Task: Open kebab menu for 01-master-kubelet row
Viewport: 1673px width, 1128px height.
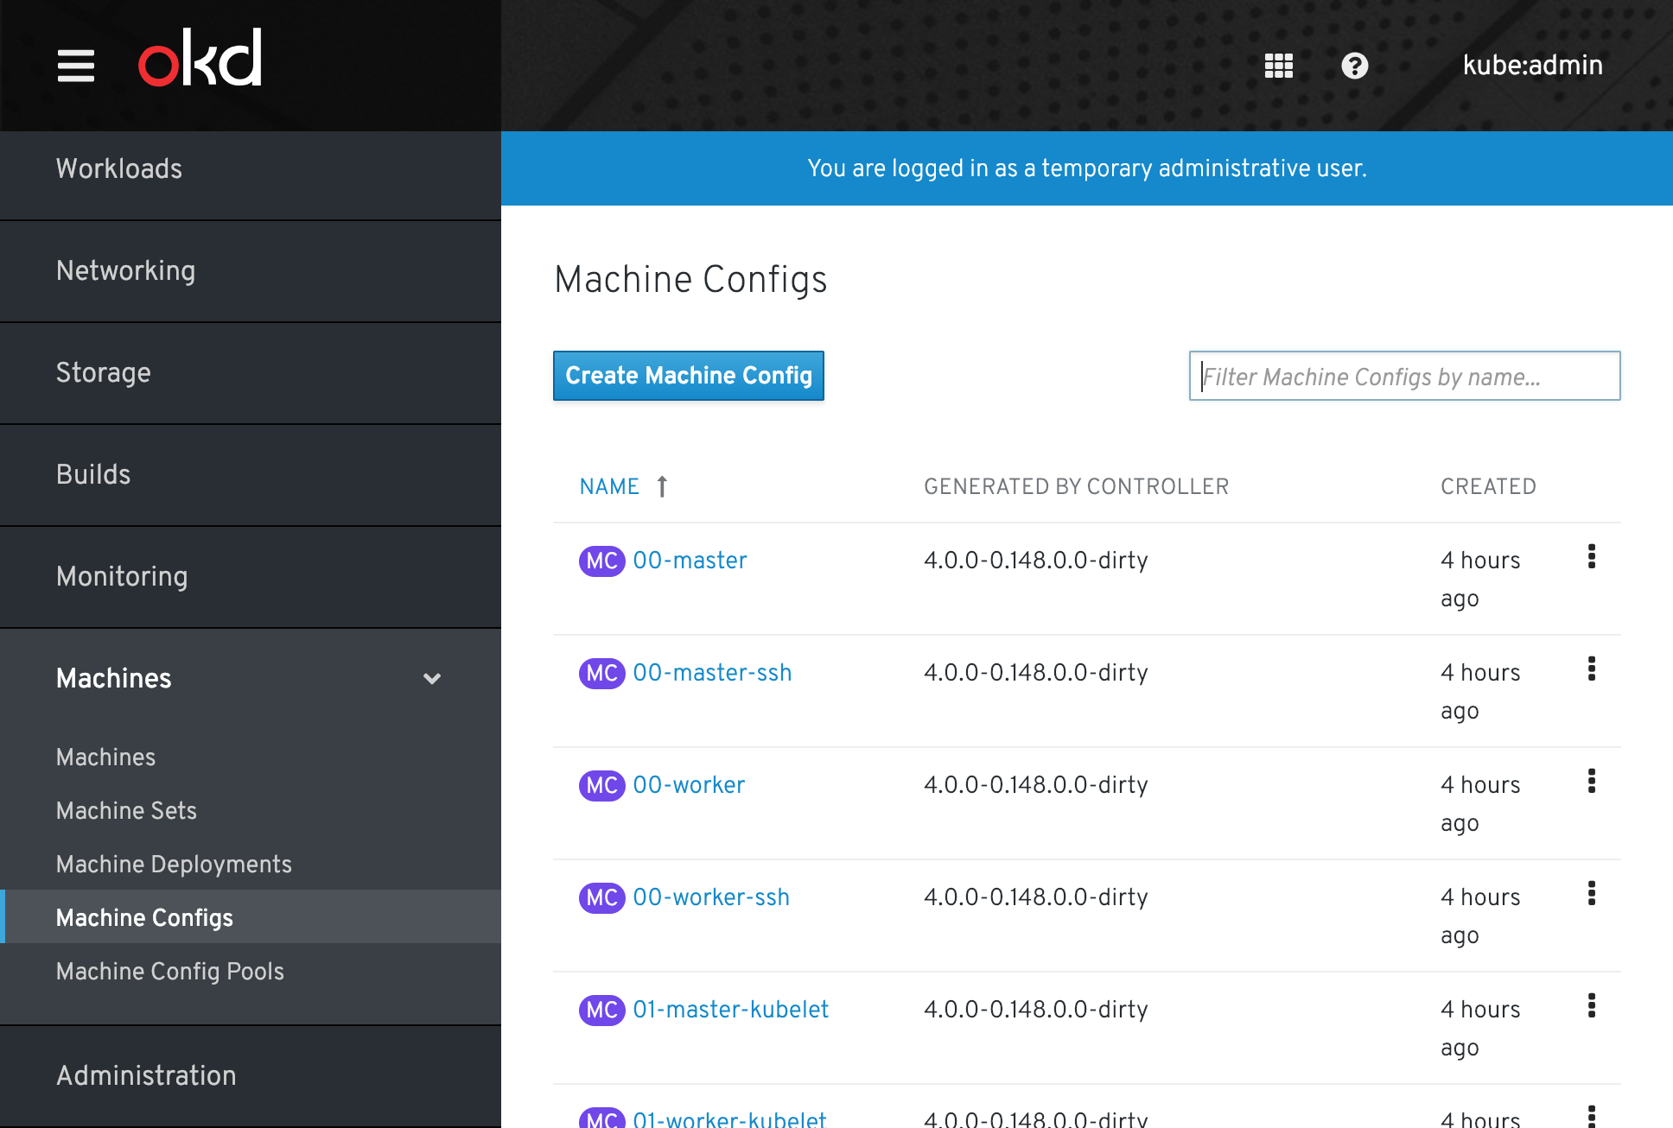Action: coord(1591,1006)
